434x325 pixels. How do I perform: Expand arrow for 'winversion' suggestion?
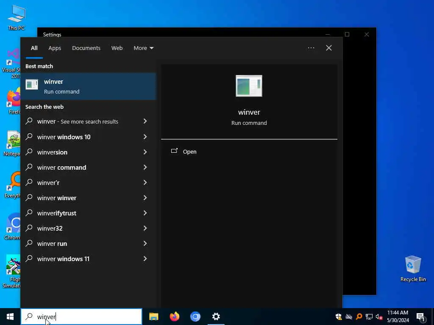click(145, 152)
